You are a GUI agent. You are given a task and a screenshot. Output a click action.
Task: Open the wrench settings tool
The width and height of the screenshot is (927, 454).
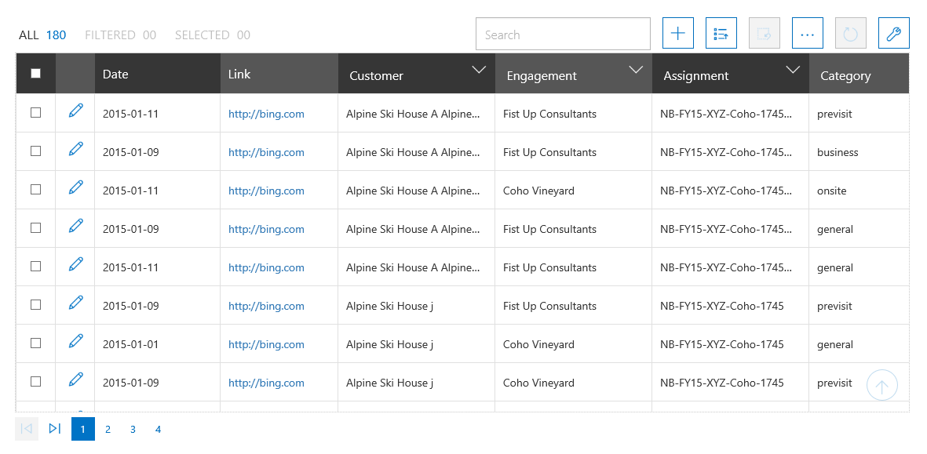click(894, 33)
